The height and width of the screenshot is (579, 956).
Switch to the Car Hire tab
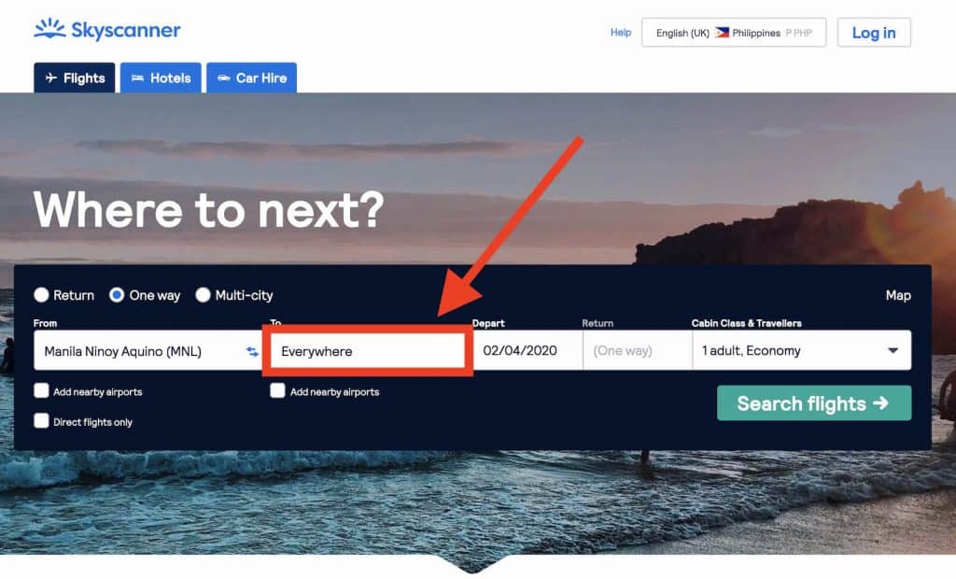252,78
